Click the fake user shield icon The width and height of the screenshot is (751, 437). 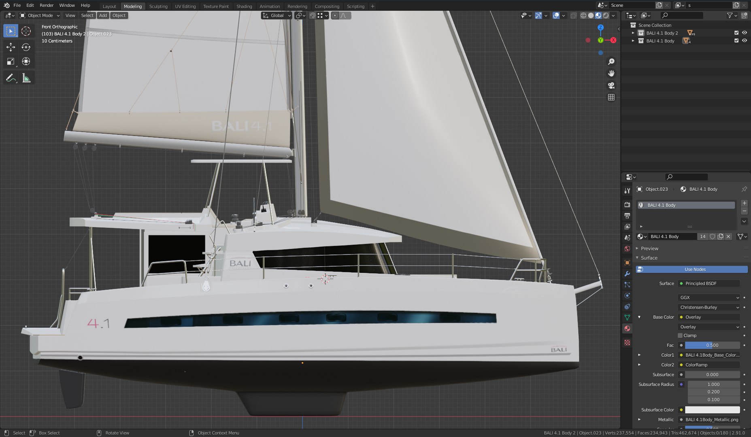[713, 236]
